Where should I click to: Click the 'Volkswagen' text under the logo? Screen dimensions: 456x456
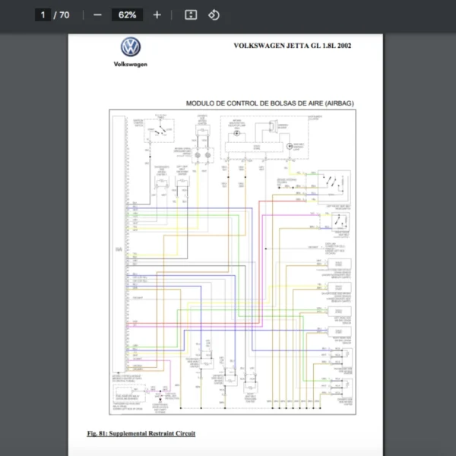(130, 65)
